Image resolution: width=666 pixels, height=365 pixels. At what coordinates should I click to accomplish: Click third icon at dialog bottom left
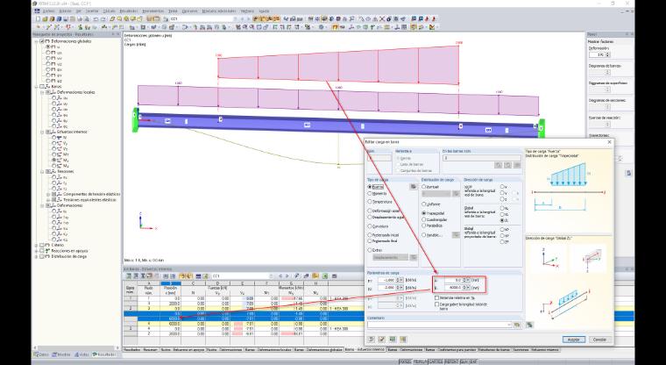[x=392, y=339]
